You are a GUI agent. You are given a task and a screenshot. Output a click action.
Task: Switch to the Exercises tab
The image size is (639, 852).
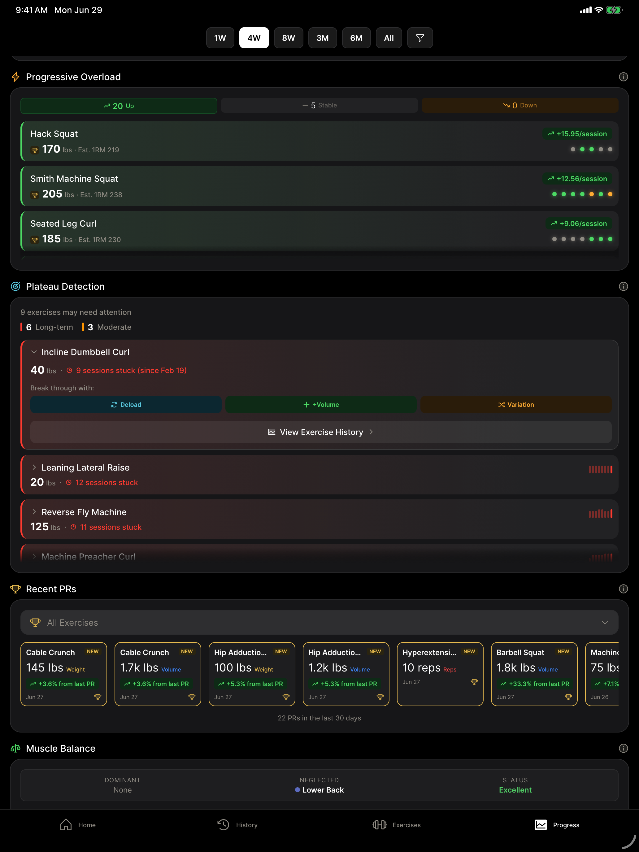[x=397, y=825]
